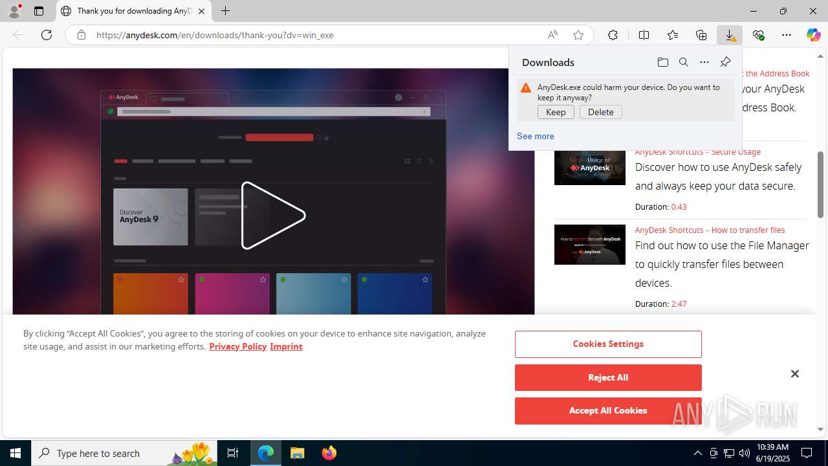The width and height of the screenshot is (828, 466).
Task: Pin the Downloads panel
Action: click(x=725, y=62)
